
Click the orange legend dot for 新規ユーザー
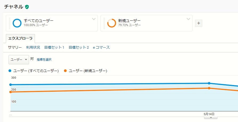click(65, 71)
